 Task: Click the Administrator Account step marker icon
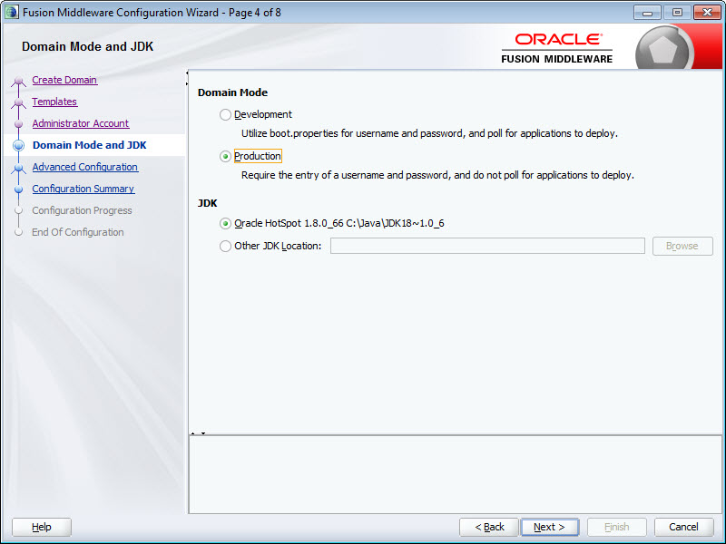click(18, 124)
